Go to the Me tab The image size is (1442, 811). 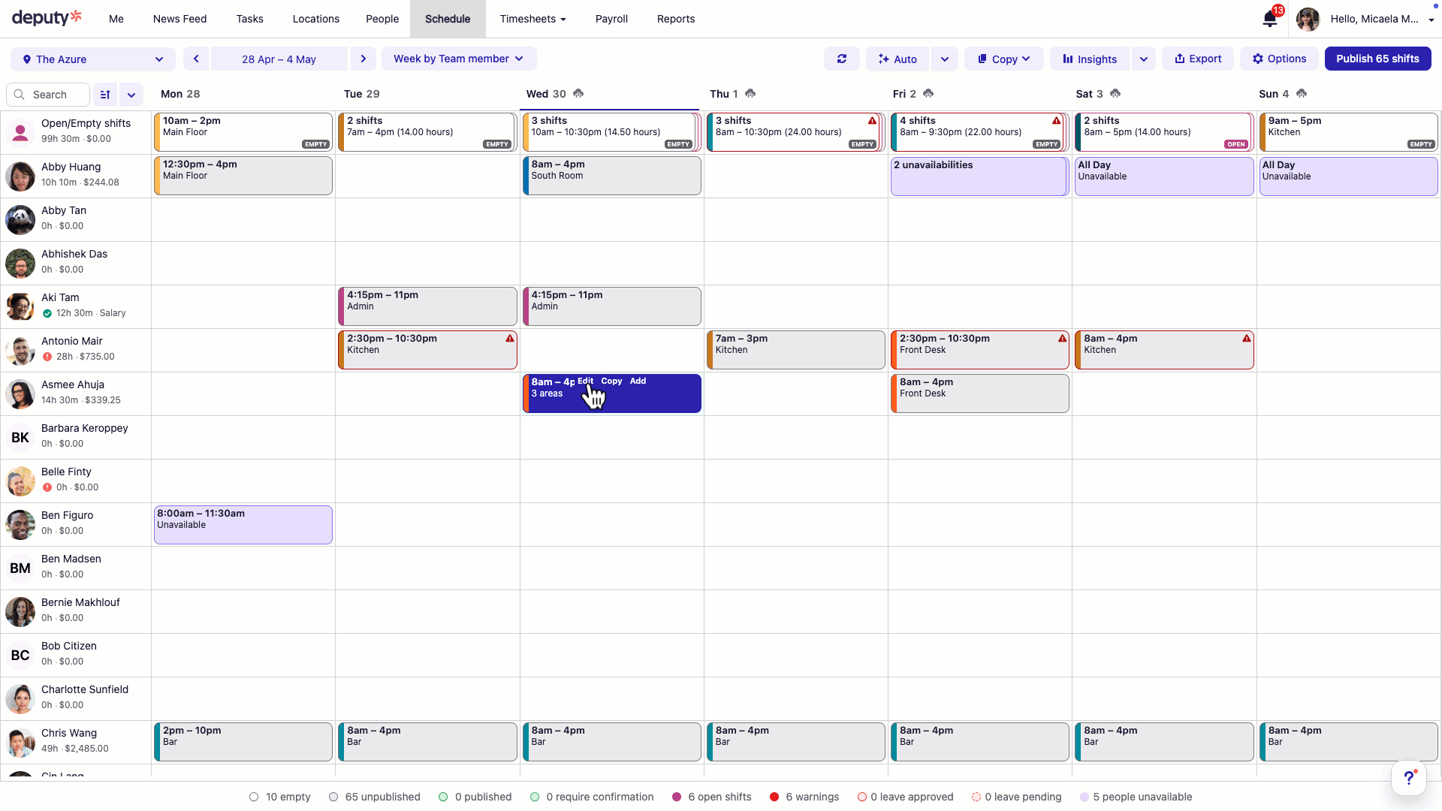116,19
